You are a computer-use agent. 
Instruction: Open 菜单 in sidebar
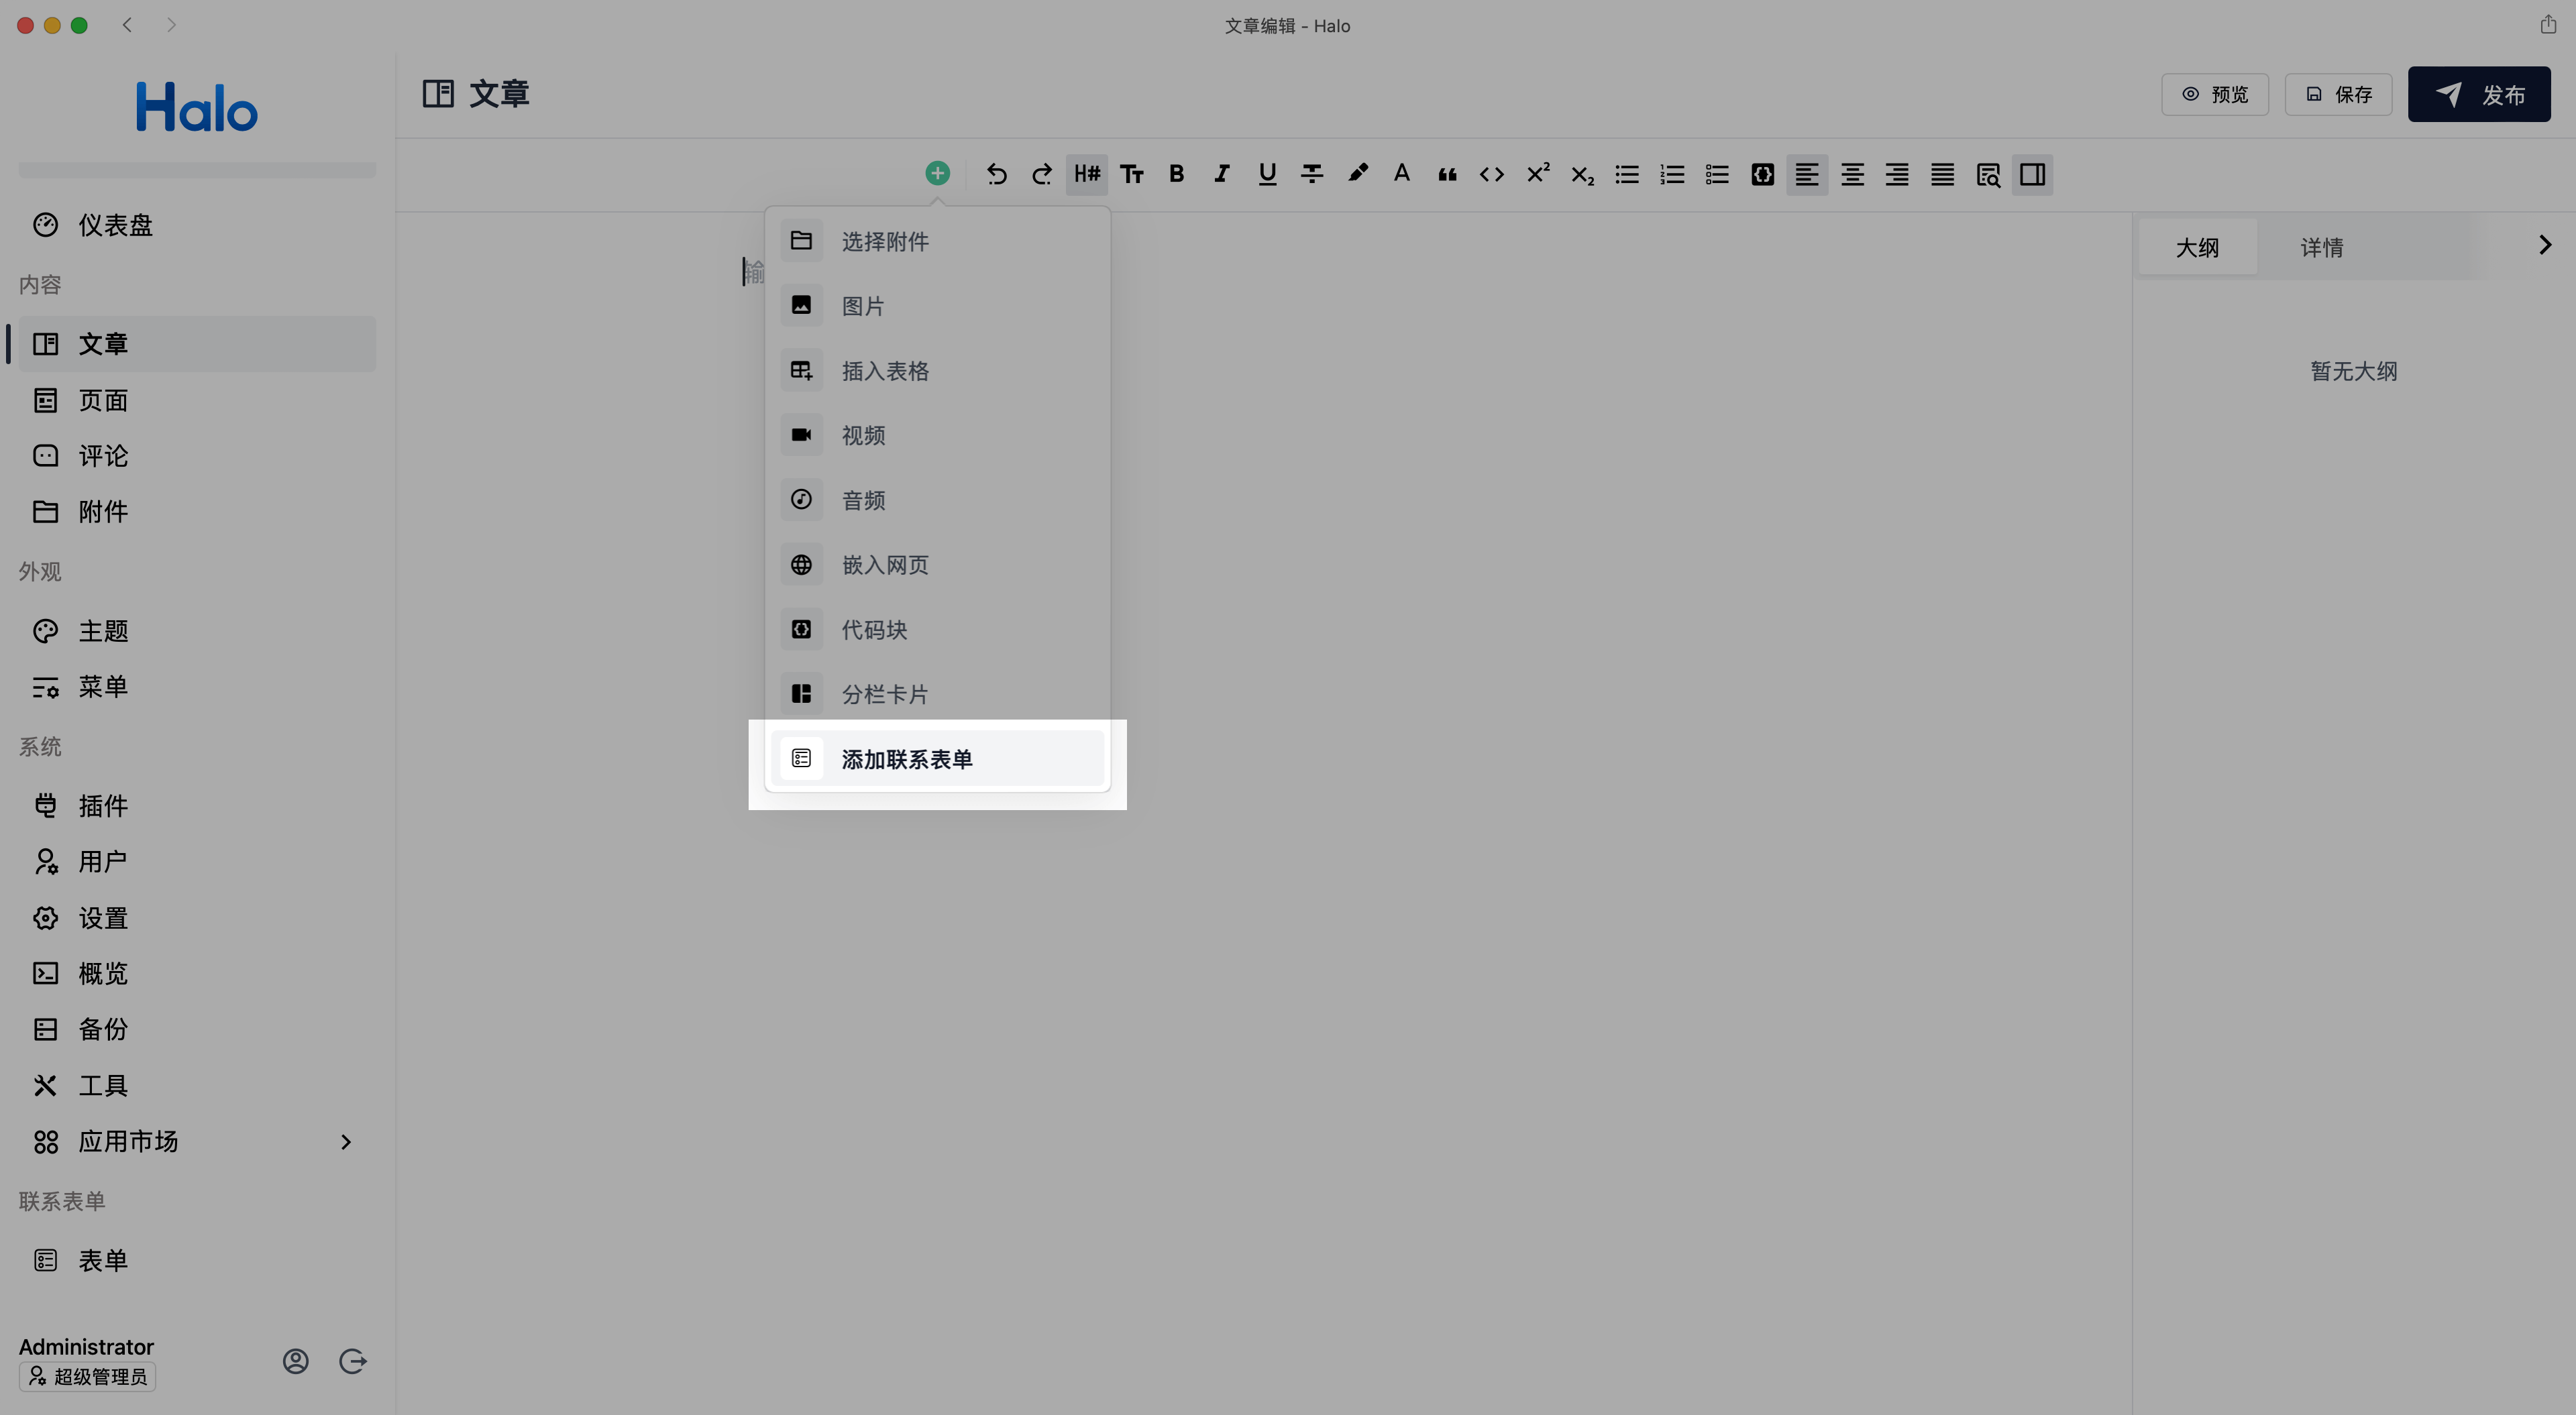[x=197, y=687]
